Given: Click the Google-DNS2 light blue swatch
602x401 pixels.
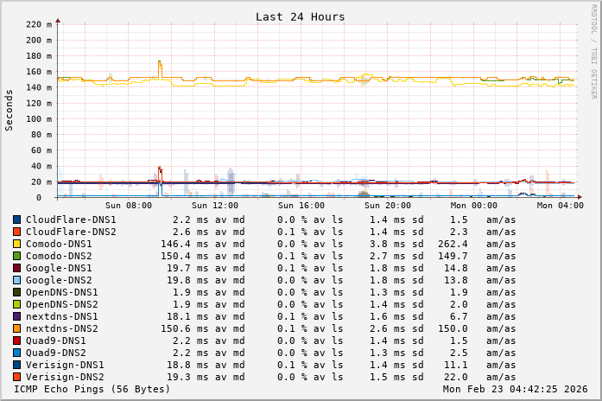Looking at the screenshot, I should click(x=16, y=281).
